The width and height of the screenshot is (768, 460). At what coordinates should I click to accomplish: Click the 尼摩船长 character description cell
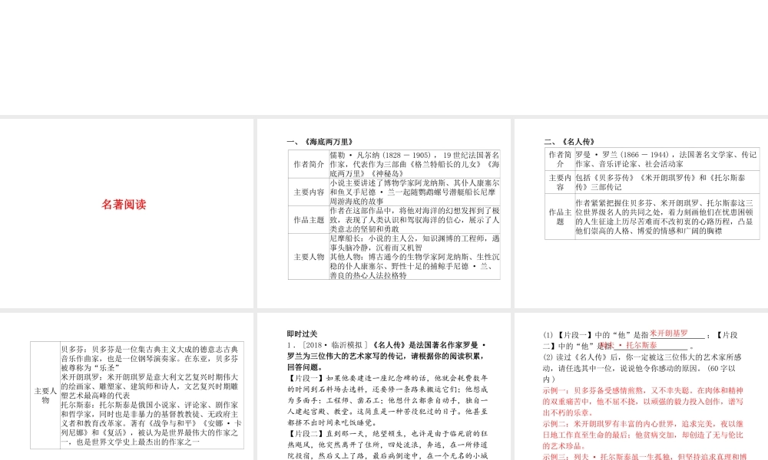coord(415,257)
